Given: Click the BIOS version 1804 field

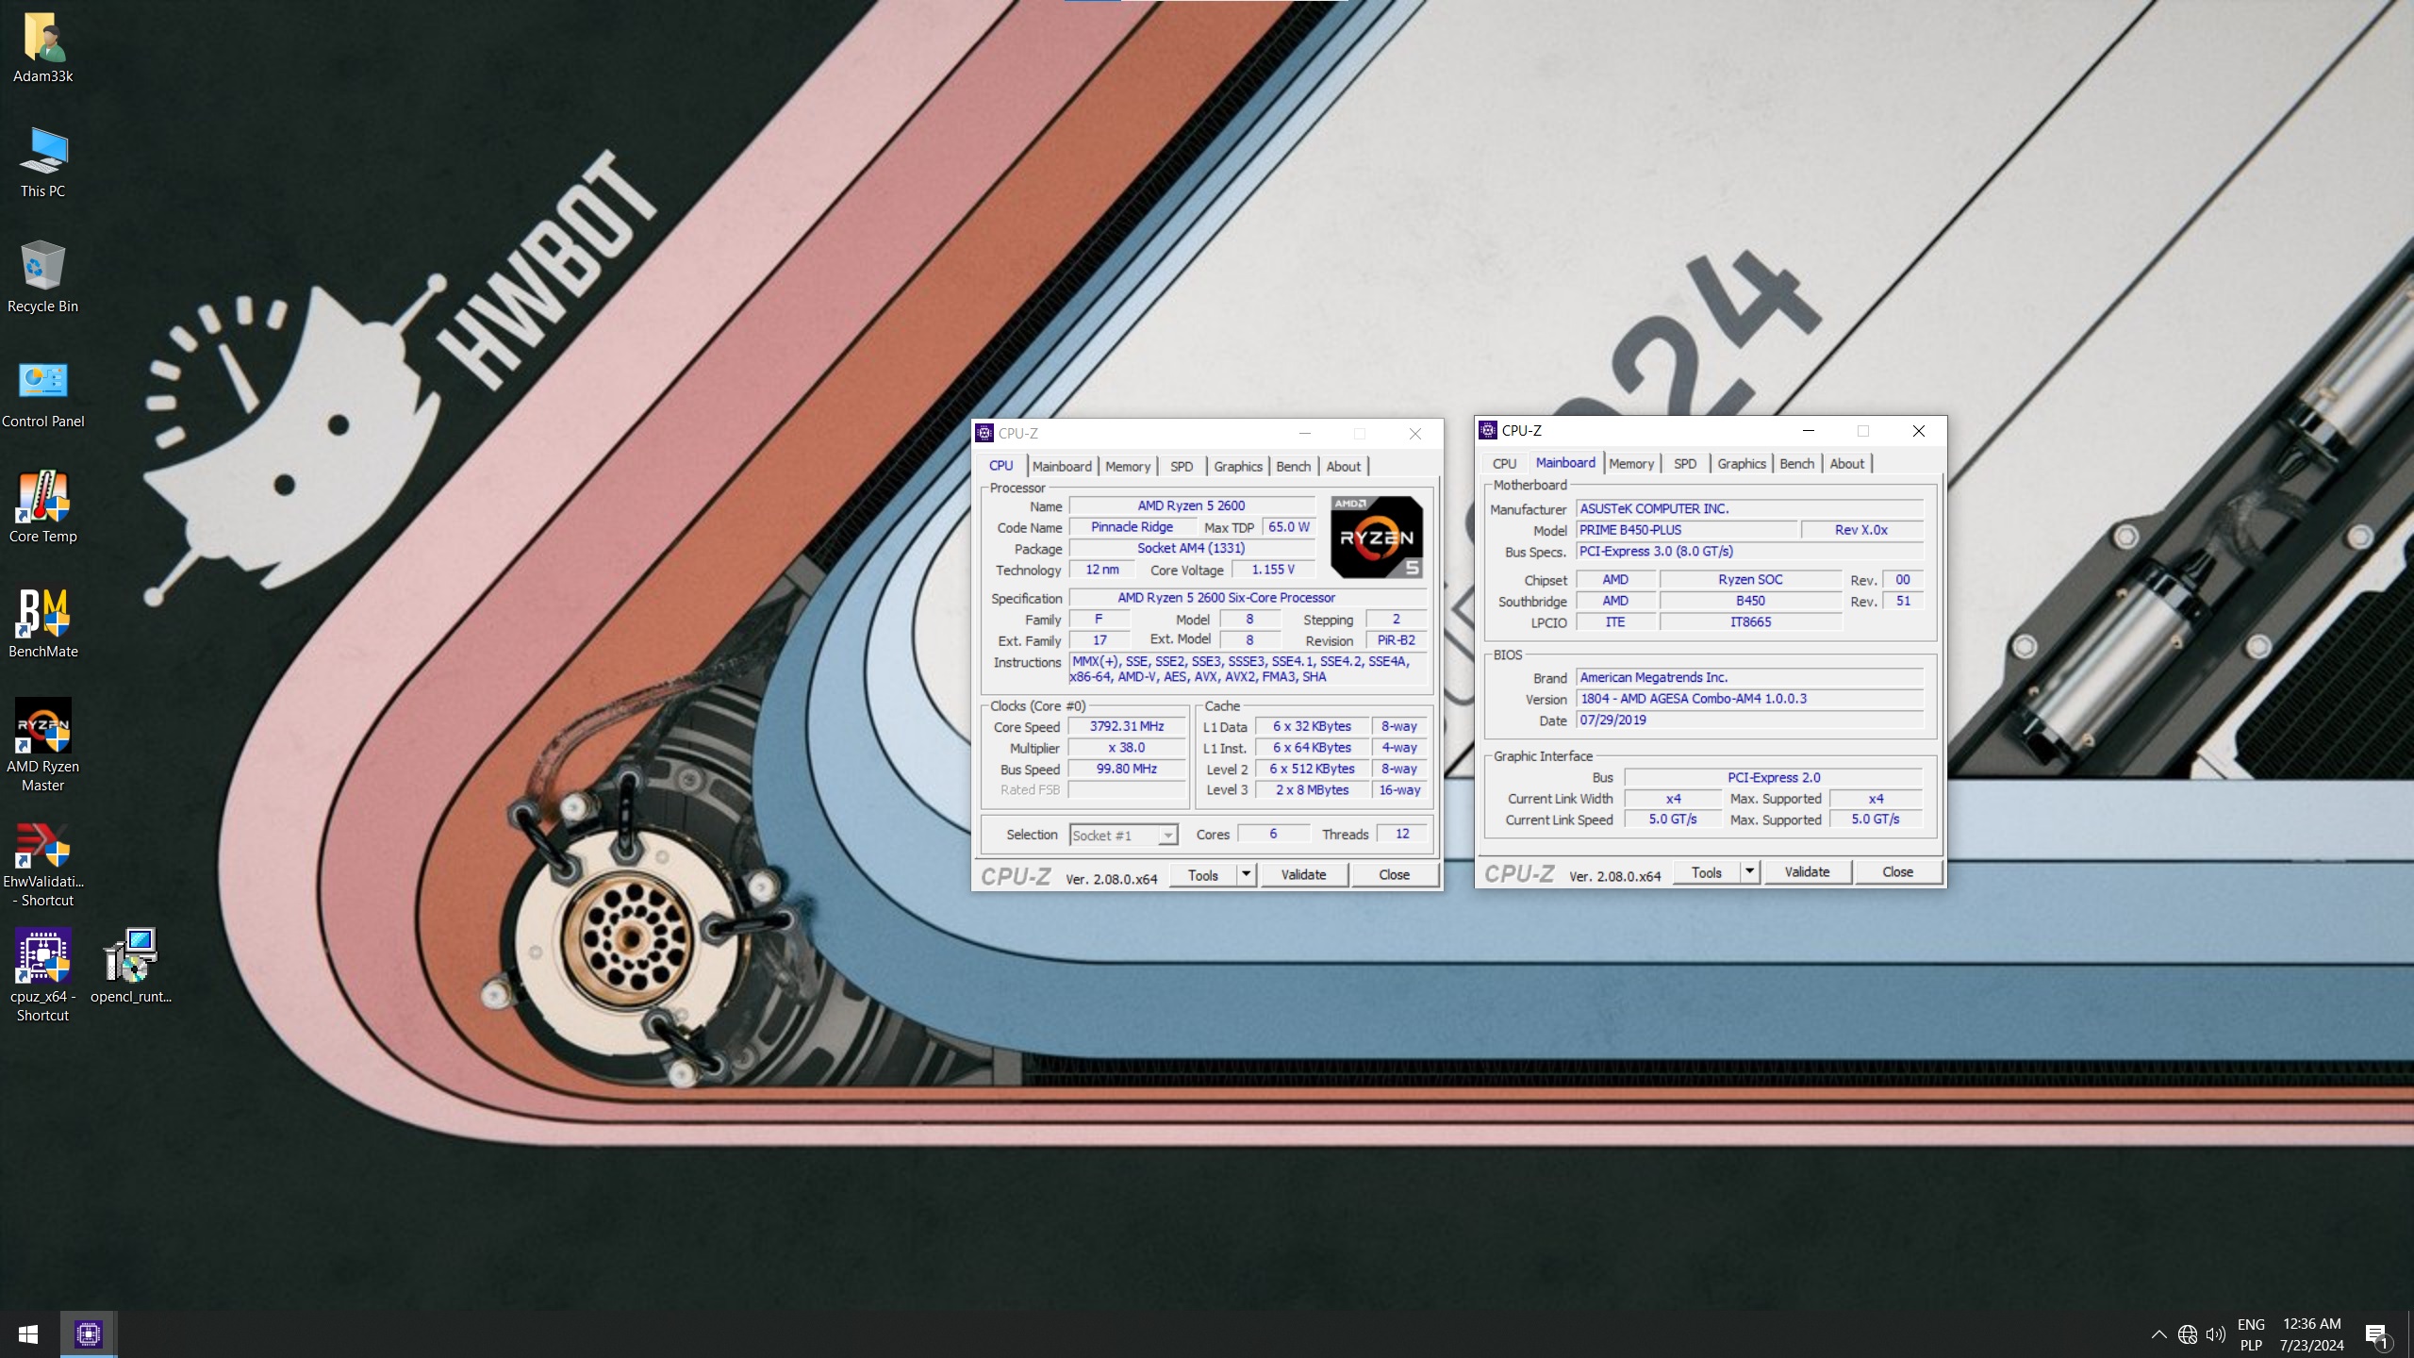Looking at the screenshot, I should click(1749, 699).
